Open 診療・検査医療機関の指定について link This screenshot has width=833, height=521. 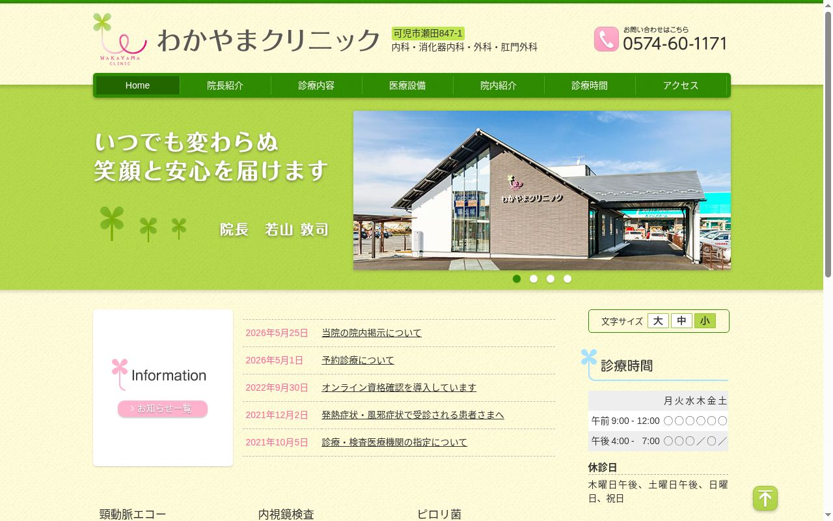point(394,442)
